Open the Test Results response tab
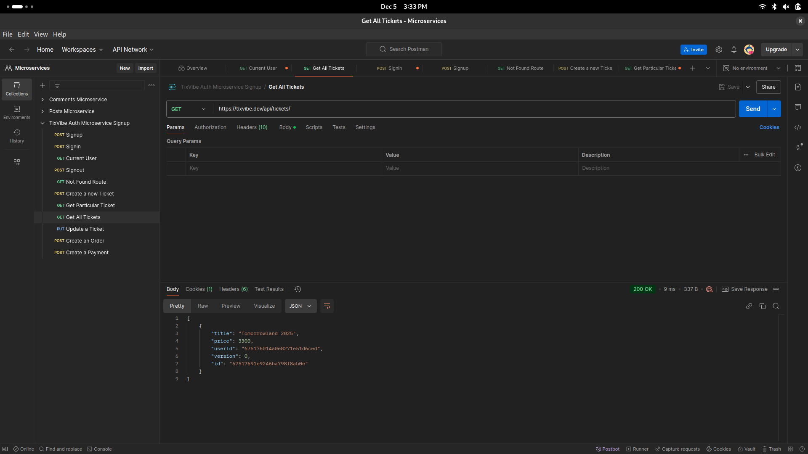Viewport: 808px width, 454px height. pos(269,289)
